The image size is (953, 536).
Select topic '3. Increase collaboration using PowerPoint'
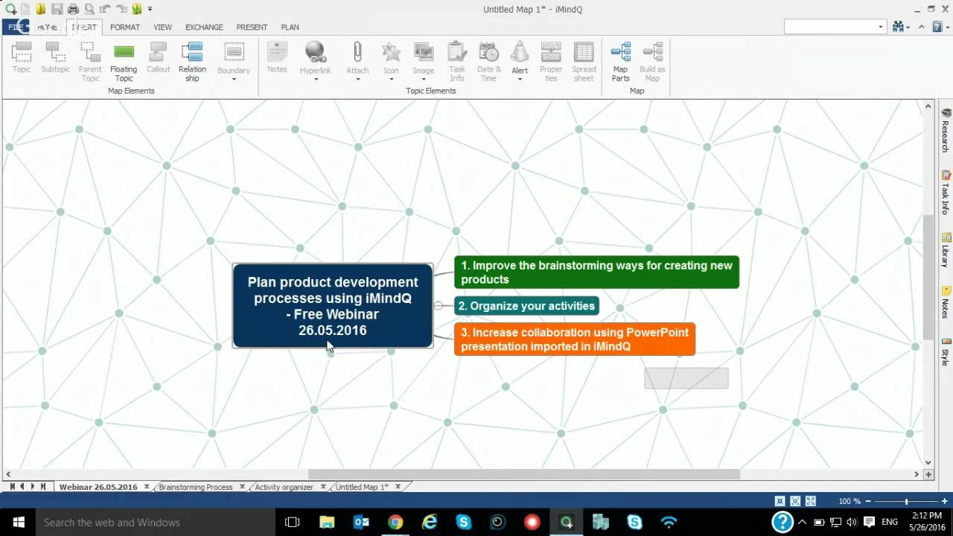tap(575, 339)
